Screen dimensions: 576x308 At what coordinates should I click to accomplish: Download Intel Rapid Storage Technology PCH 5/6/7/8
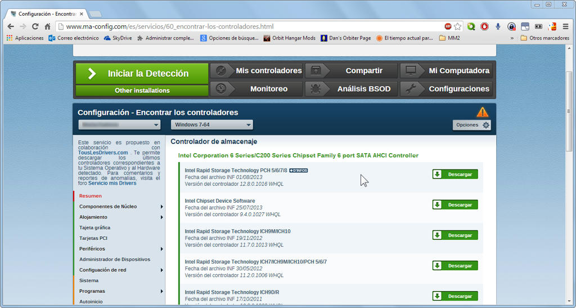(x=455, y=174)
